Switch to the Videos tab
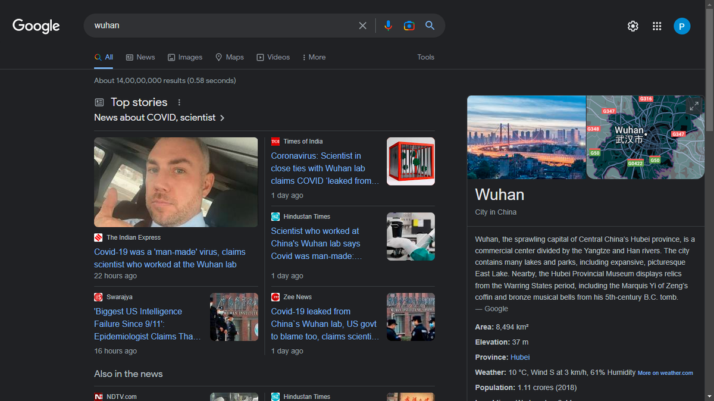Screen dimensions: 714x401 [x=273, y=57]
